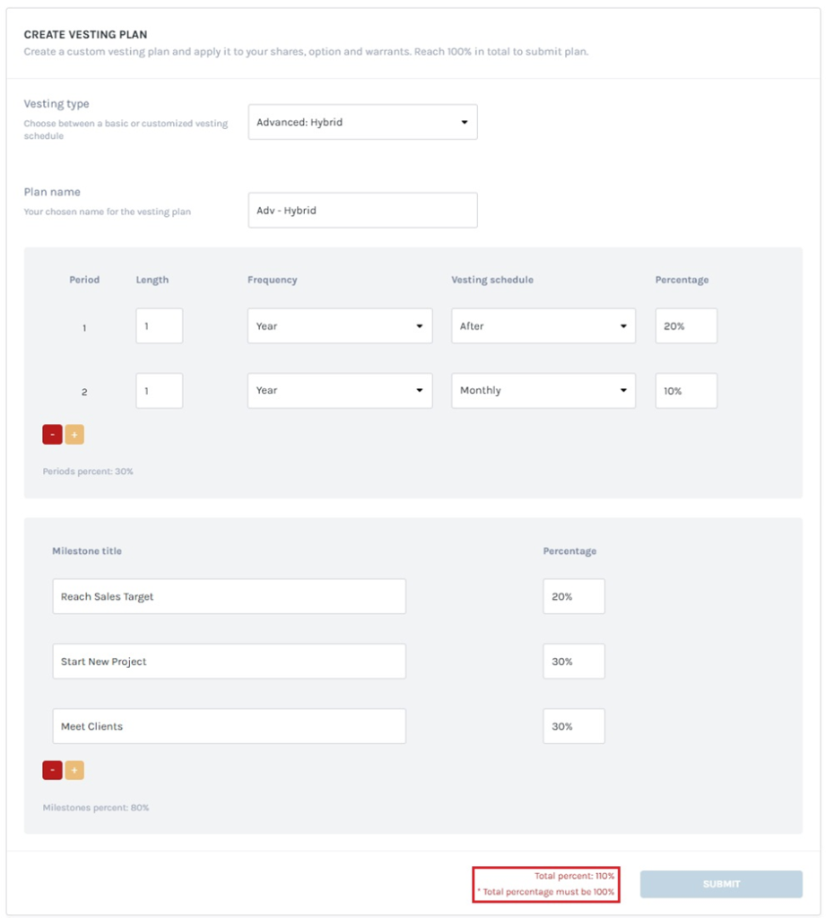The image size is (826, 918).
Task: Click the Length field for period 2
Action: pyautogui.click(x=159, y=391)
